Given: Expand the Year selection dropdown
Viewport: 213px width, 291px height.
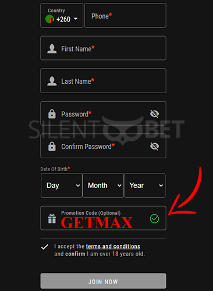Looking at the screenshot, I should pyautogui.click(x=145, y=186).
